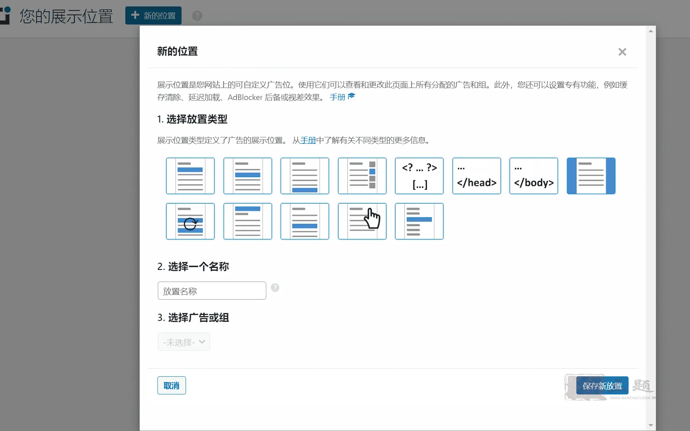690x431 pixels.
Task: Select the above-headline placement type icon
Action: [x=248, y=221]
